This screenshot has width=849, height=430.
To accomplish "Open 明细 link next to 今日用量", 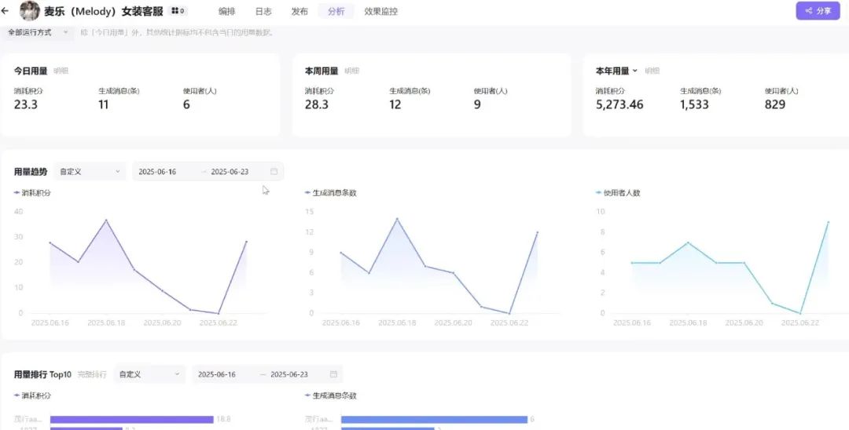I will [x=61, y=71].
